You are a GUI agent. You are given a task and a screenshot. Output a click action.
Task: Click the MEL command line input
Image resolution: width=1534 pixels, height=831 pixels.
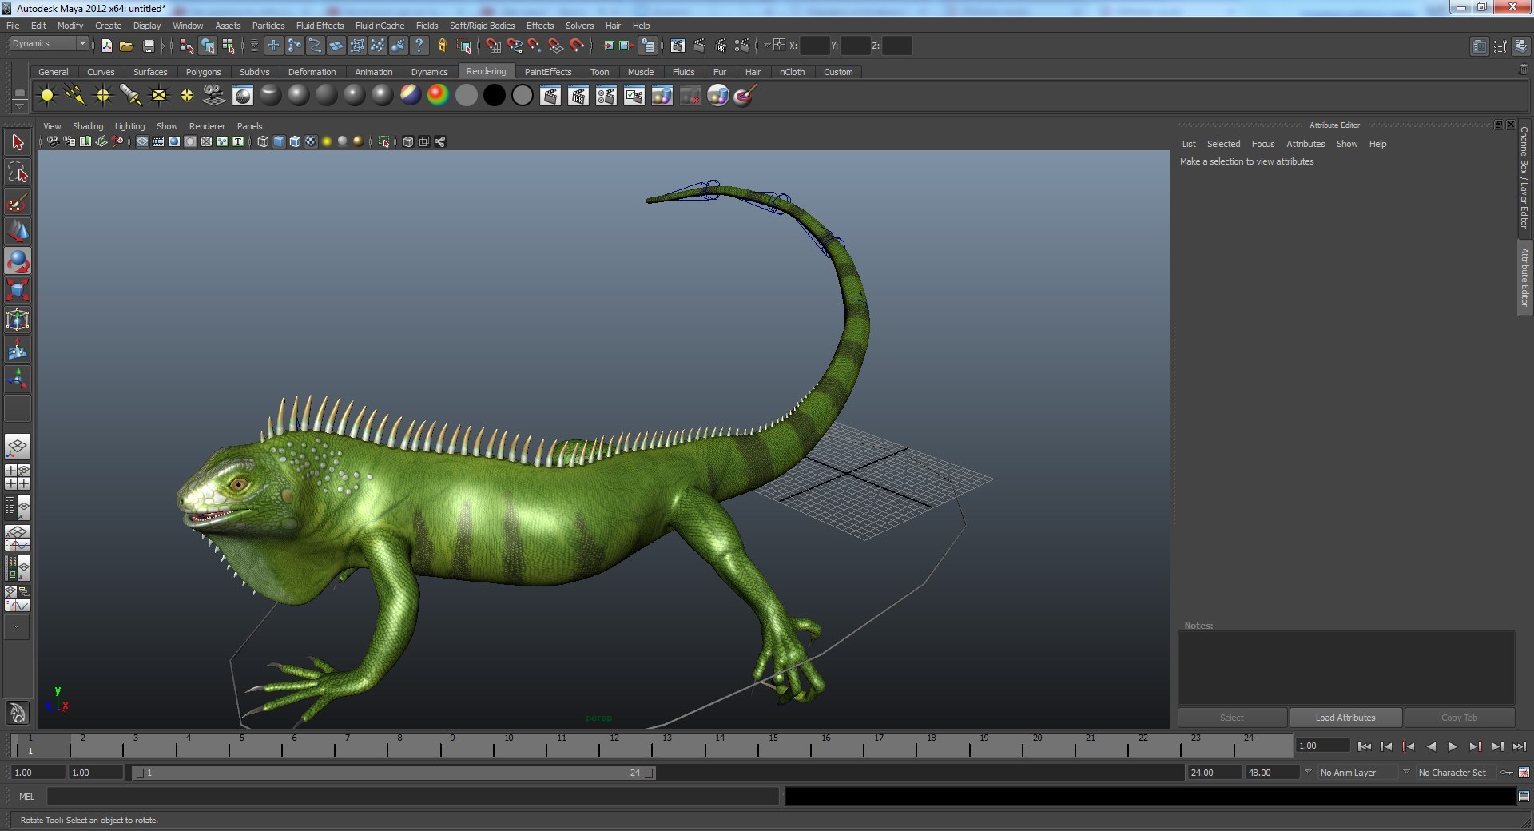pyautogui.click(x=413, y=797)
